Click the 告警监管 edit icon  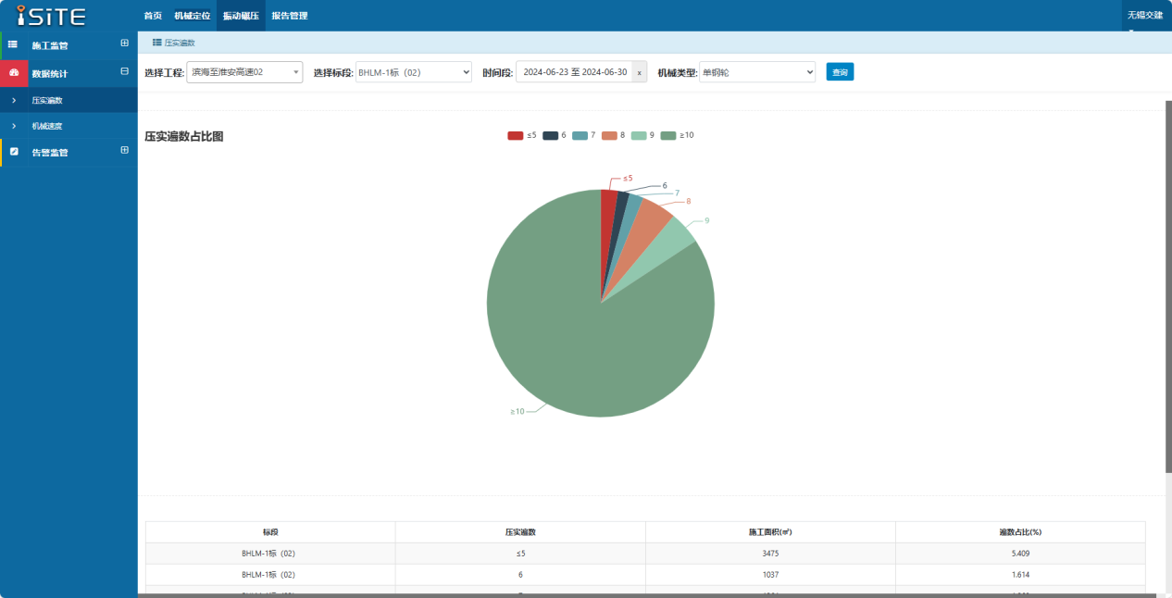(14, 151)
